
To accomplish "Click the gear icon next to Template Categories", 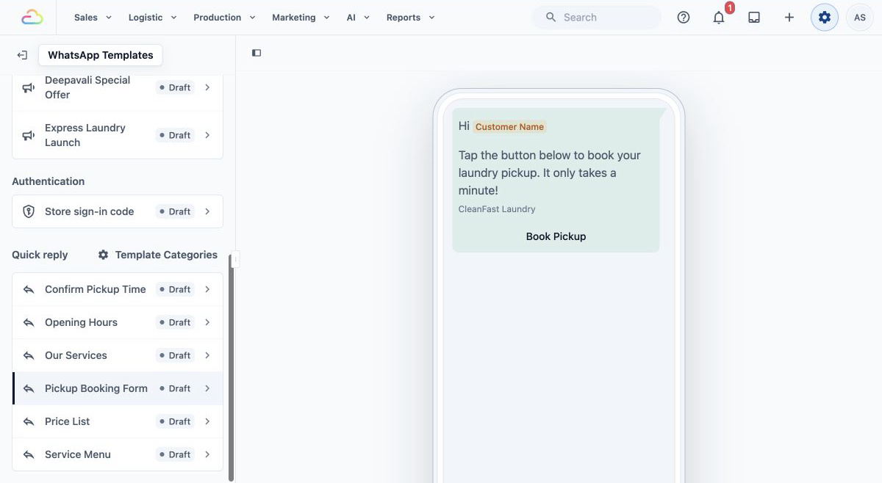I will point(103,255).
